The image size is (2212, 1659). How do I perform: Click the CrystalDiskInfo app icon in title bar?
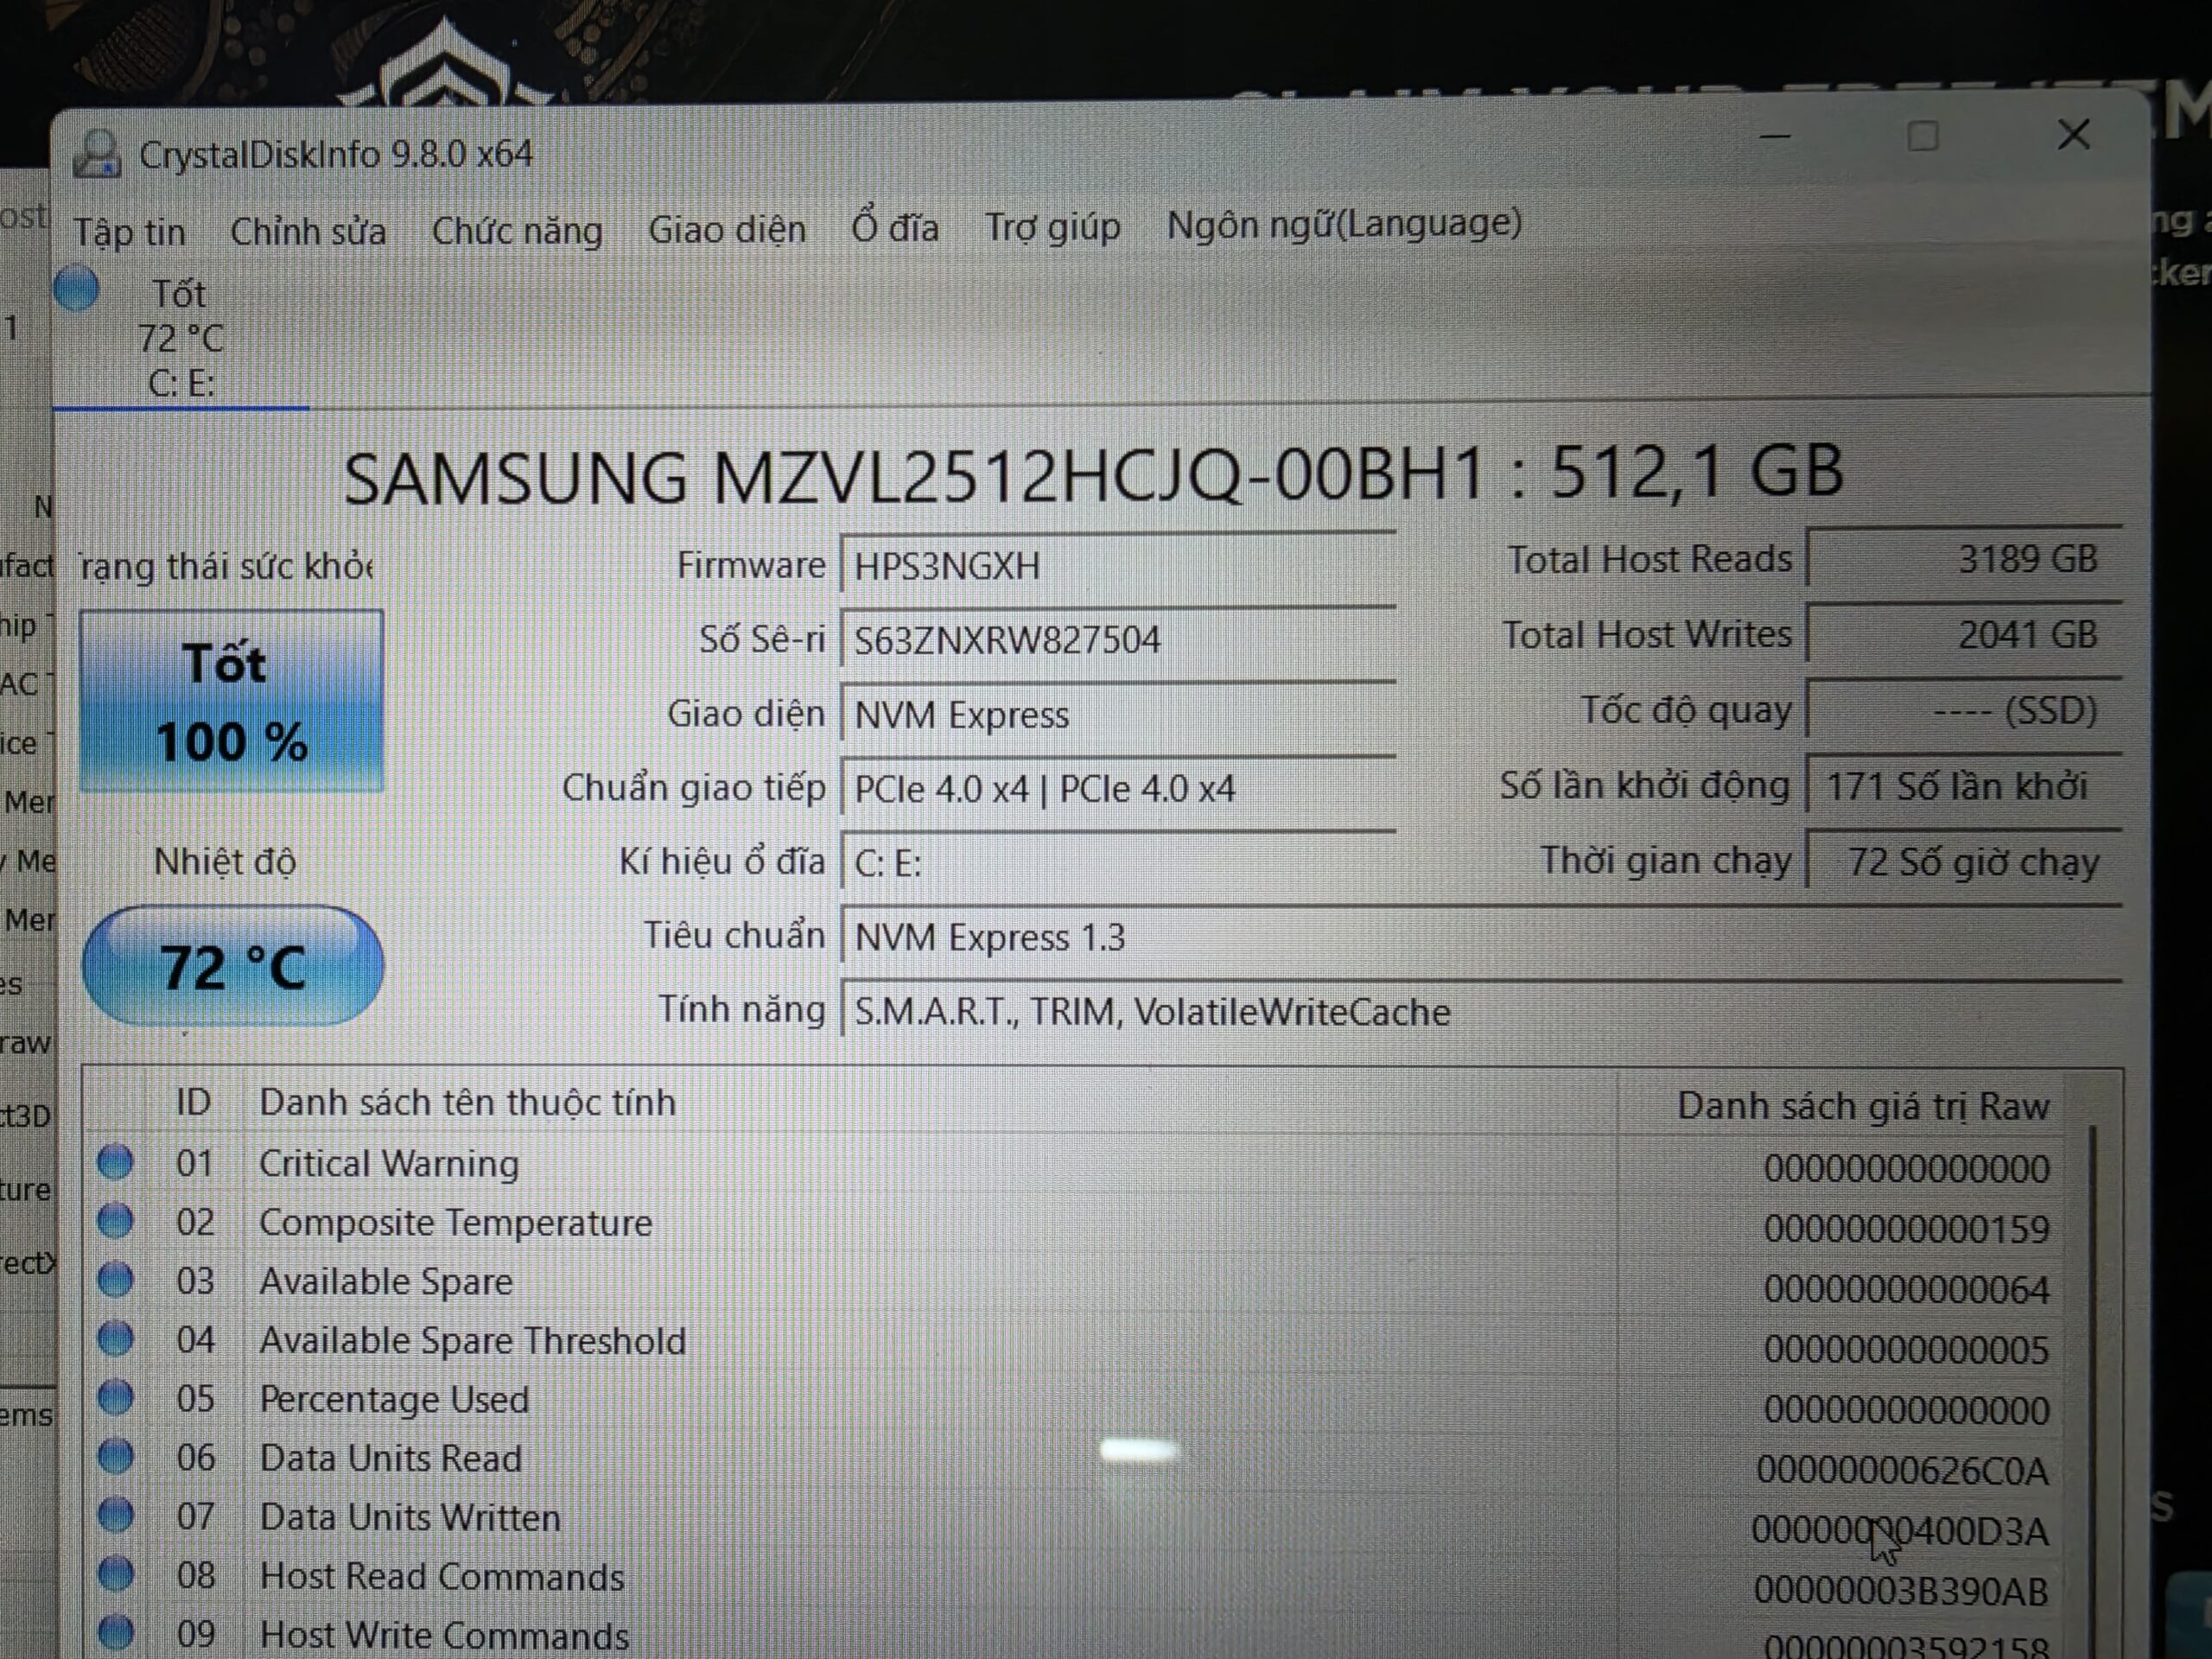click(97, 155)
